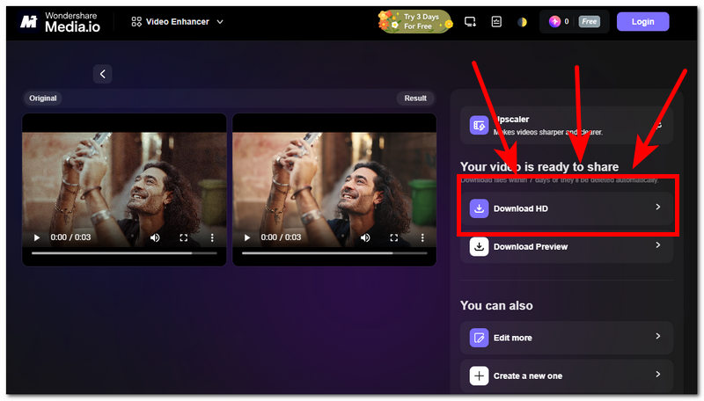This screenshot has width=704, height=401.
Task: Enter fullscreen on the Result video
Action: click(393, 237)
